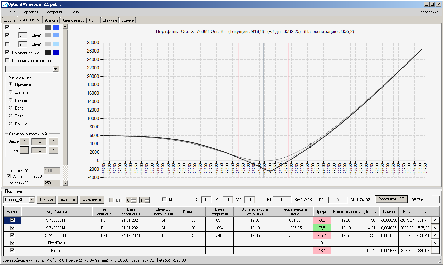This screenshot has height=265, width=443.
Task: Click the left panel scrollbar up arrow
Action: click(x=66, y=27)
